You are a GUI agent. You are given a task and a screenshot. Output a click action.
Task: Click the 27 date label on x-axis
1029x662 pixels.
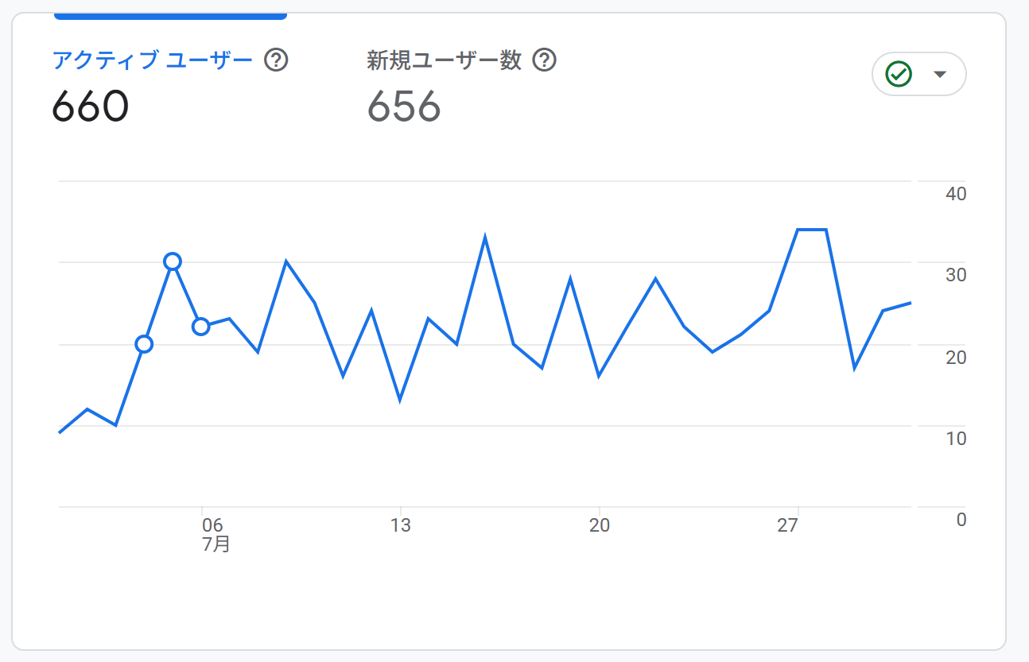click(x=787, y=525)
